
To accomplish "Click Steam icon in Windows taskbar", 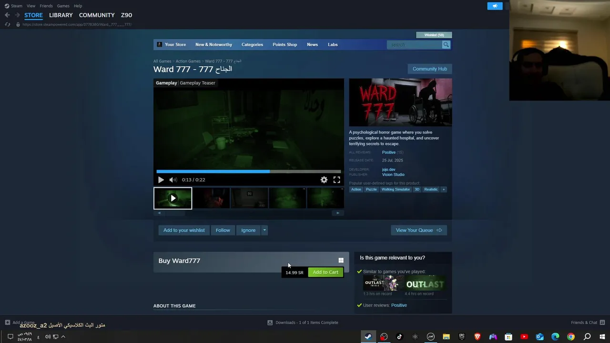I will [368, 337].
